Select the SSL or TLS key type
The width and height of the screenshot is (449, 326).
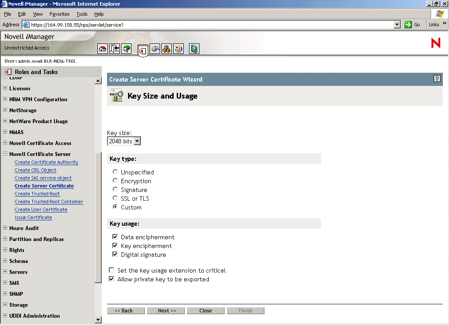point(115,198)
